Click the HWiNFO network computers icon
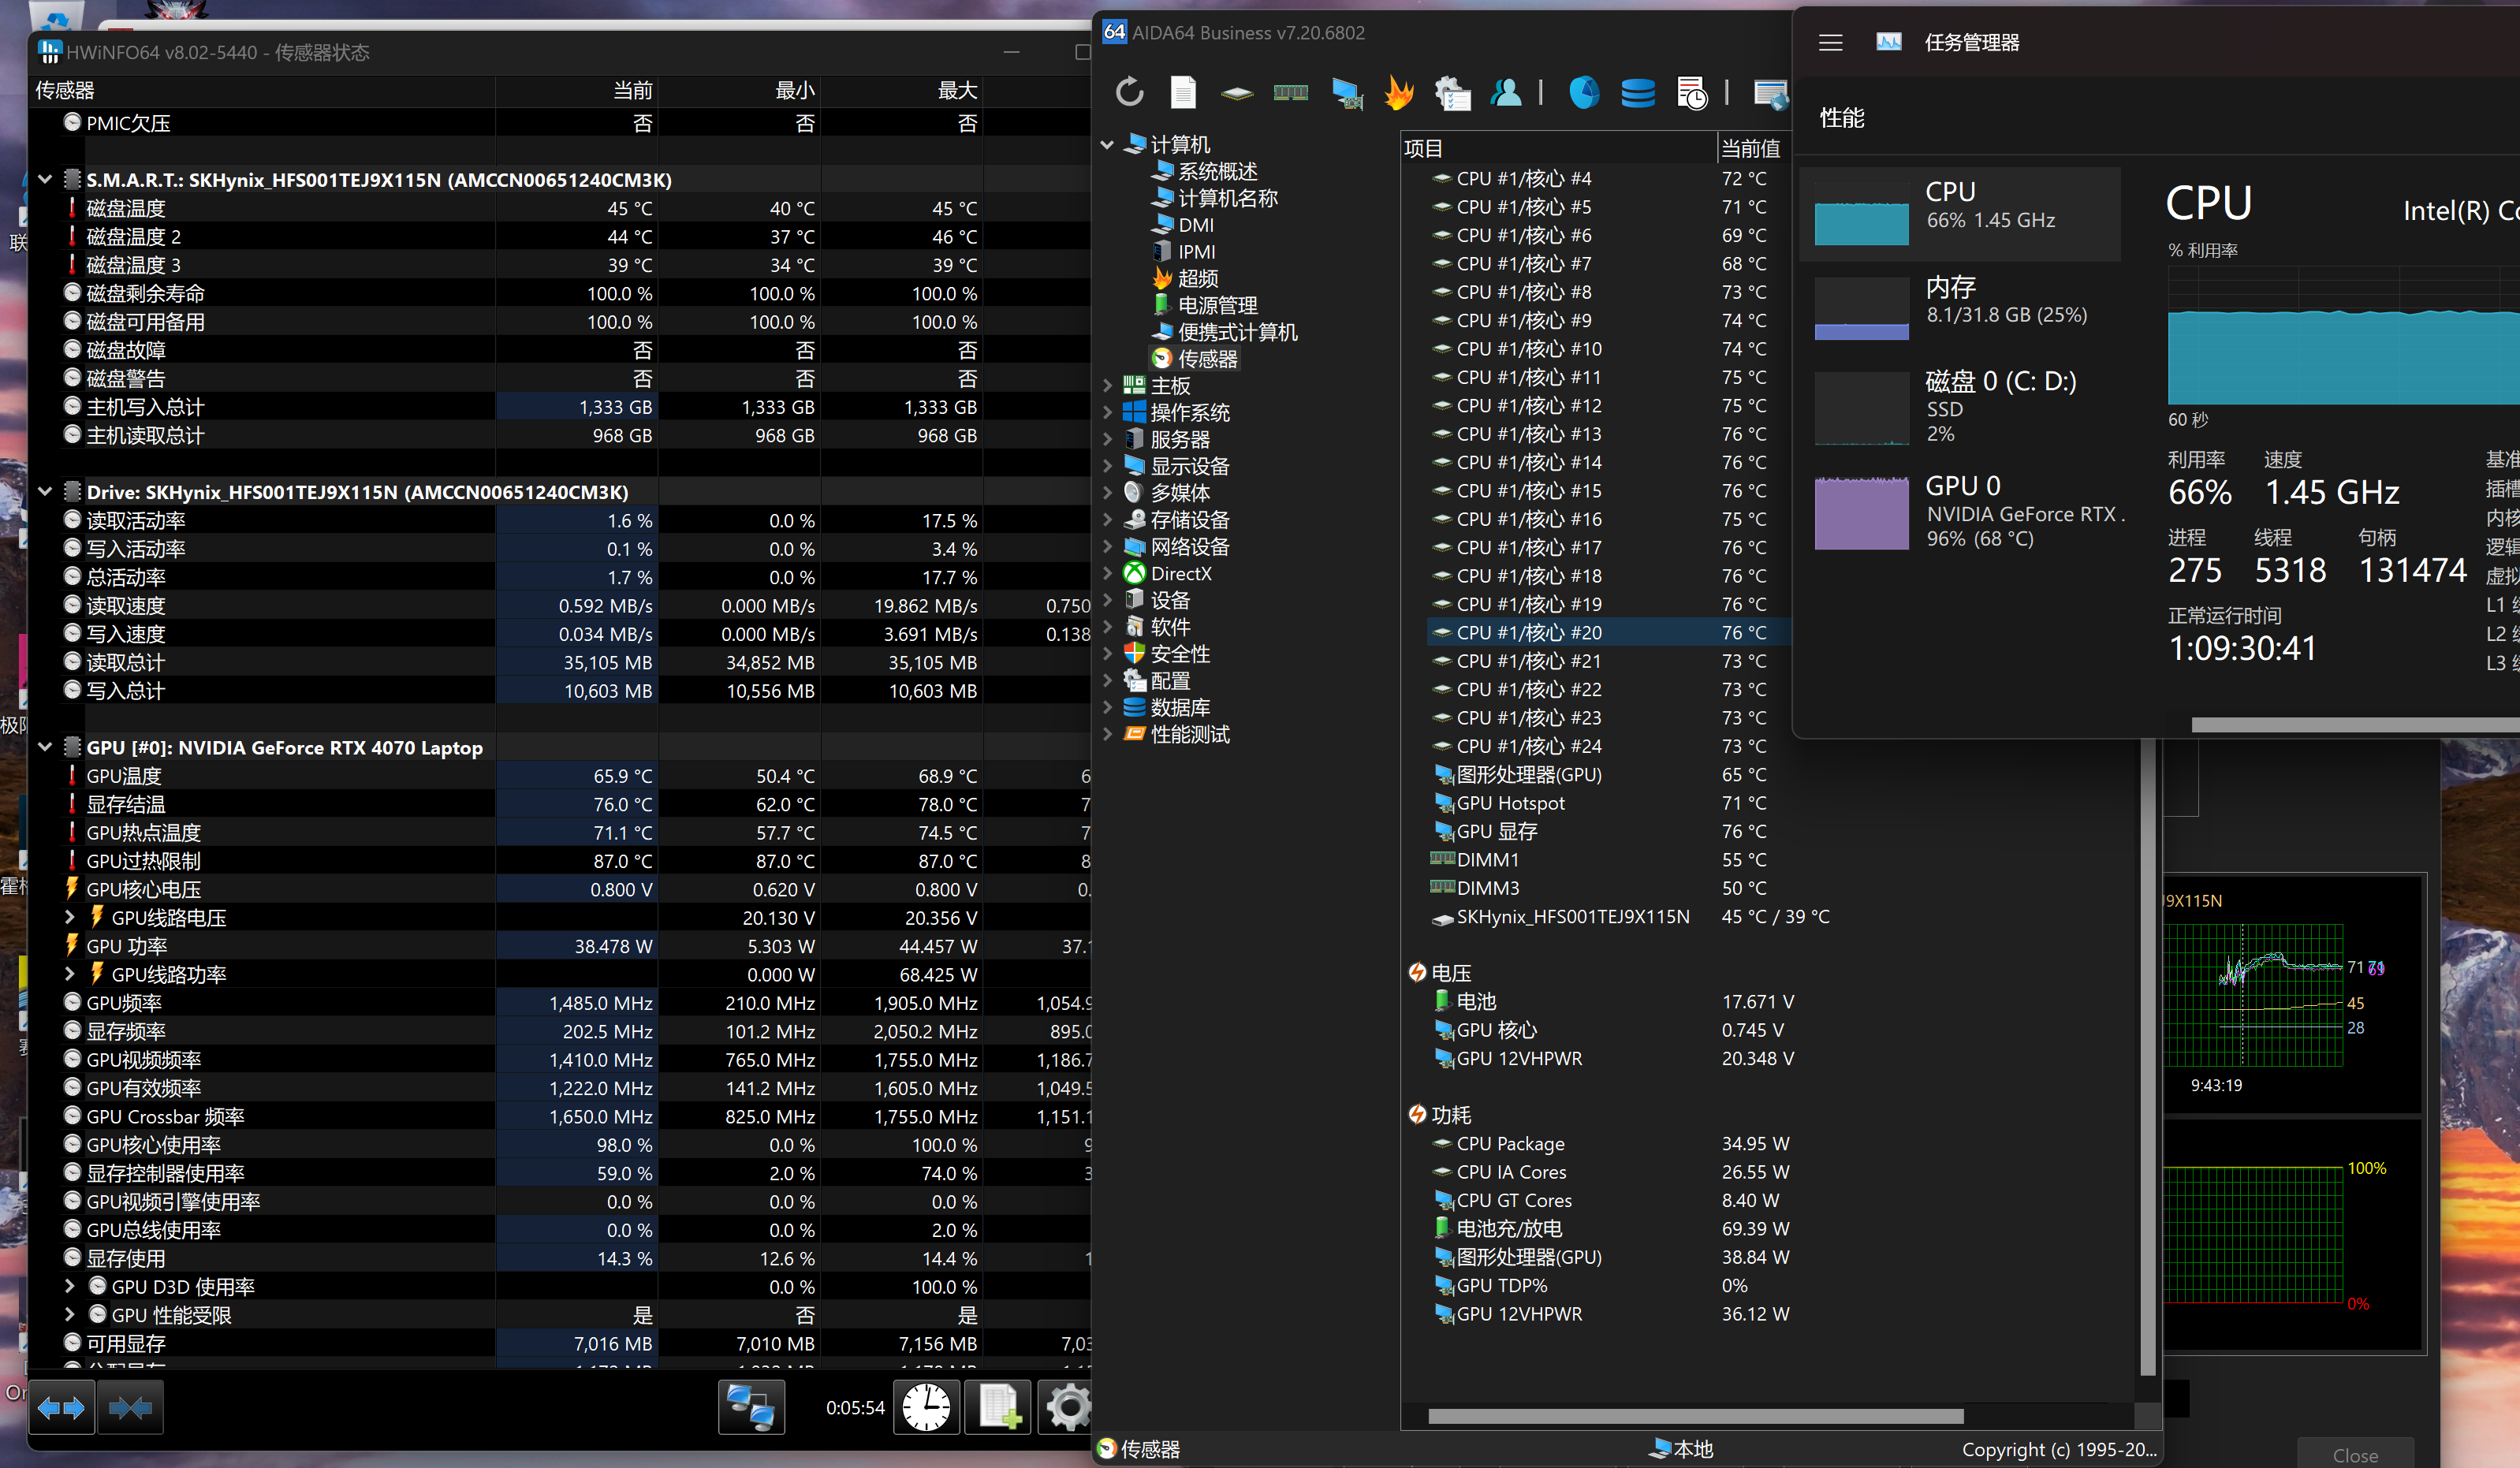Image resolution: width=2520 pixels, height=1468 pixels. pyautogui.click(x=751, y=1408)
